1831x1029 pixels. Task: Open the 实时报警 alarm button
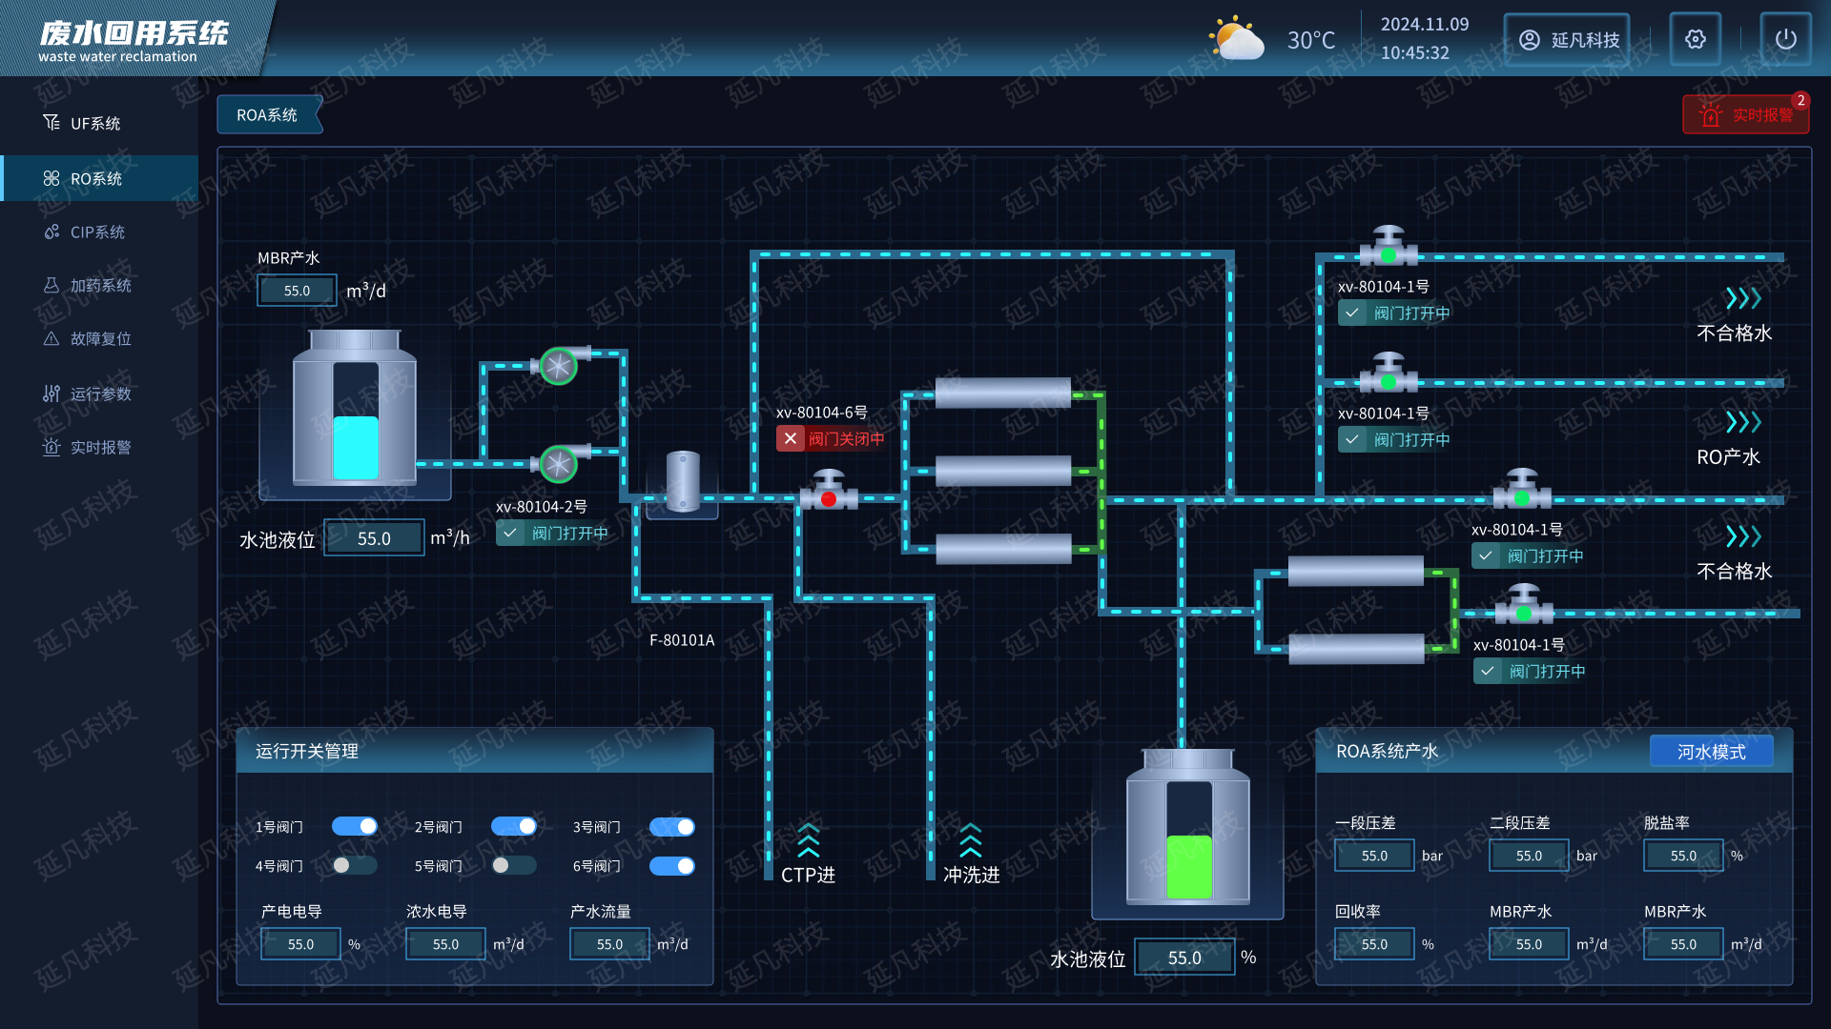1745,115
